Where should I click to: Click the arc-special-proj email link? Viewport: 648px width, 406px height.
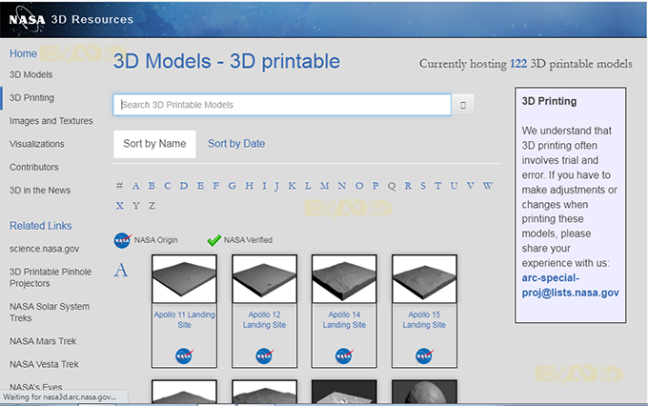pos(570,285)
